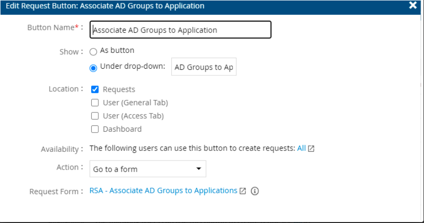424x223 pixels.
Task: Click external-link icon beside the Request Form link
Action: click(x=243, y=191)
